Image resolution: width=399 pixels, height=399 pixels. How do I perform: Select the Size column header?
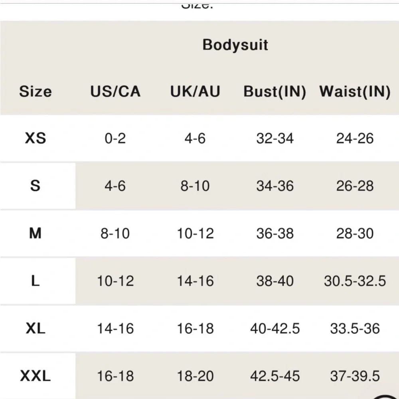[x=36, y=92]
